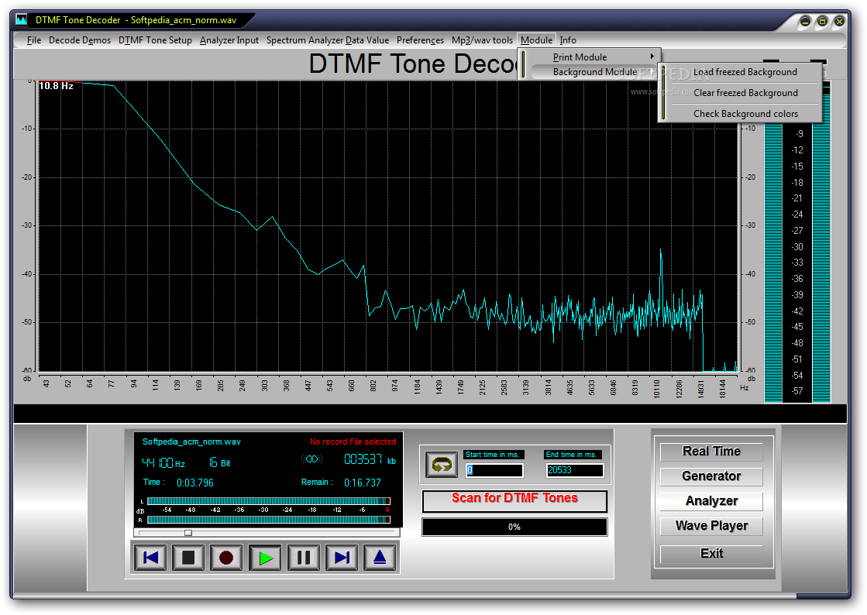This screenshot has height=615, width=867.
Task: Click the right channel level meter
Action: tap(269, 520)
